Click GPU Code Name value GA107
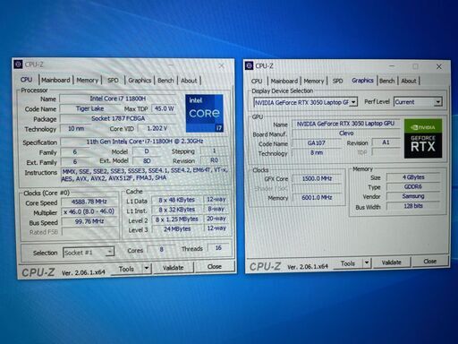 click(316, 143)
